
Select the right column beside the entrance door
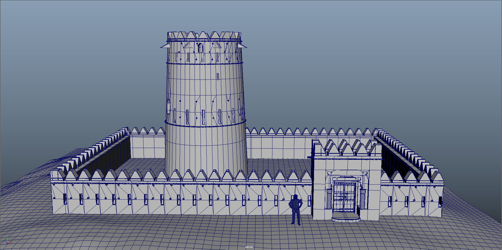363,199
